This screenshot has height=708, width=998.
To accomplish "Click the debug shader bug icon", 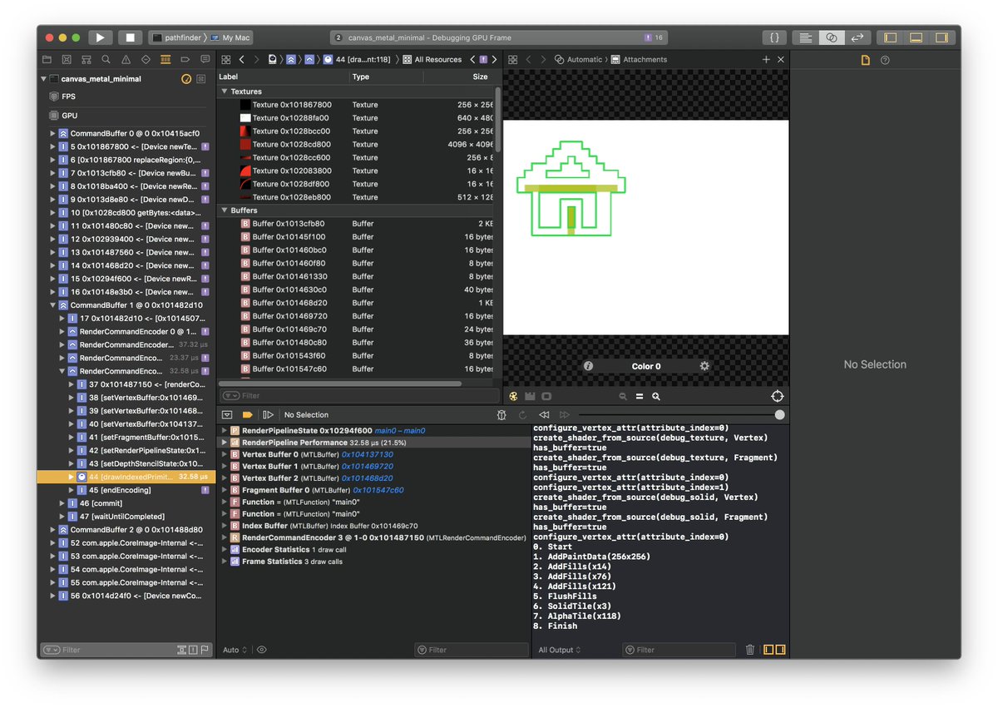I will (501, 414).
